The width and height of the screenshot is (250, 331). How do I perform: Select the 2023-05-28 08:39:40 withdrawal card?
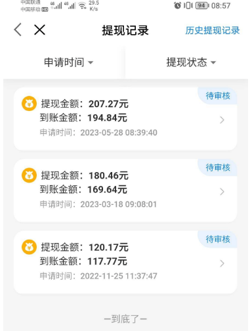(125, 119)
